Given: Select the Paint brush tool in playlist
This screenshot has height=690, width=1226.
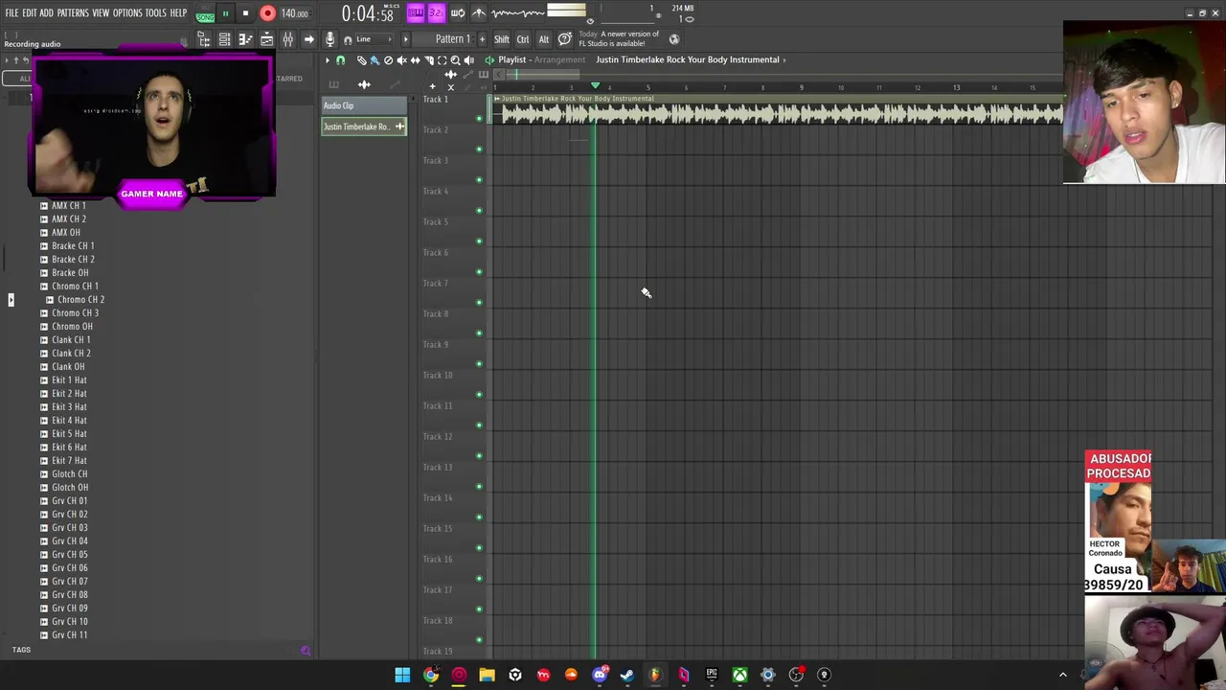Looking at the screenshot, I should [x=375, y=60].
